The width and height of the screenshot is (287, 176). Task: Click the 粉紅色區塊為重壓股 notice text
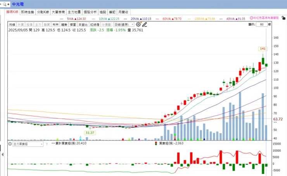click(266, 18)
